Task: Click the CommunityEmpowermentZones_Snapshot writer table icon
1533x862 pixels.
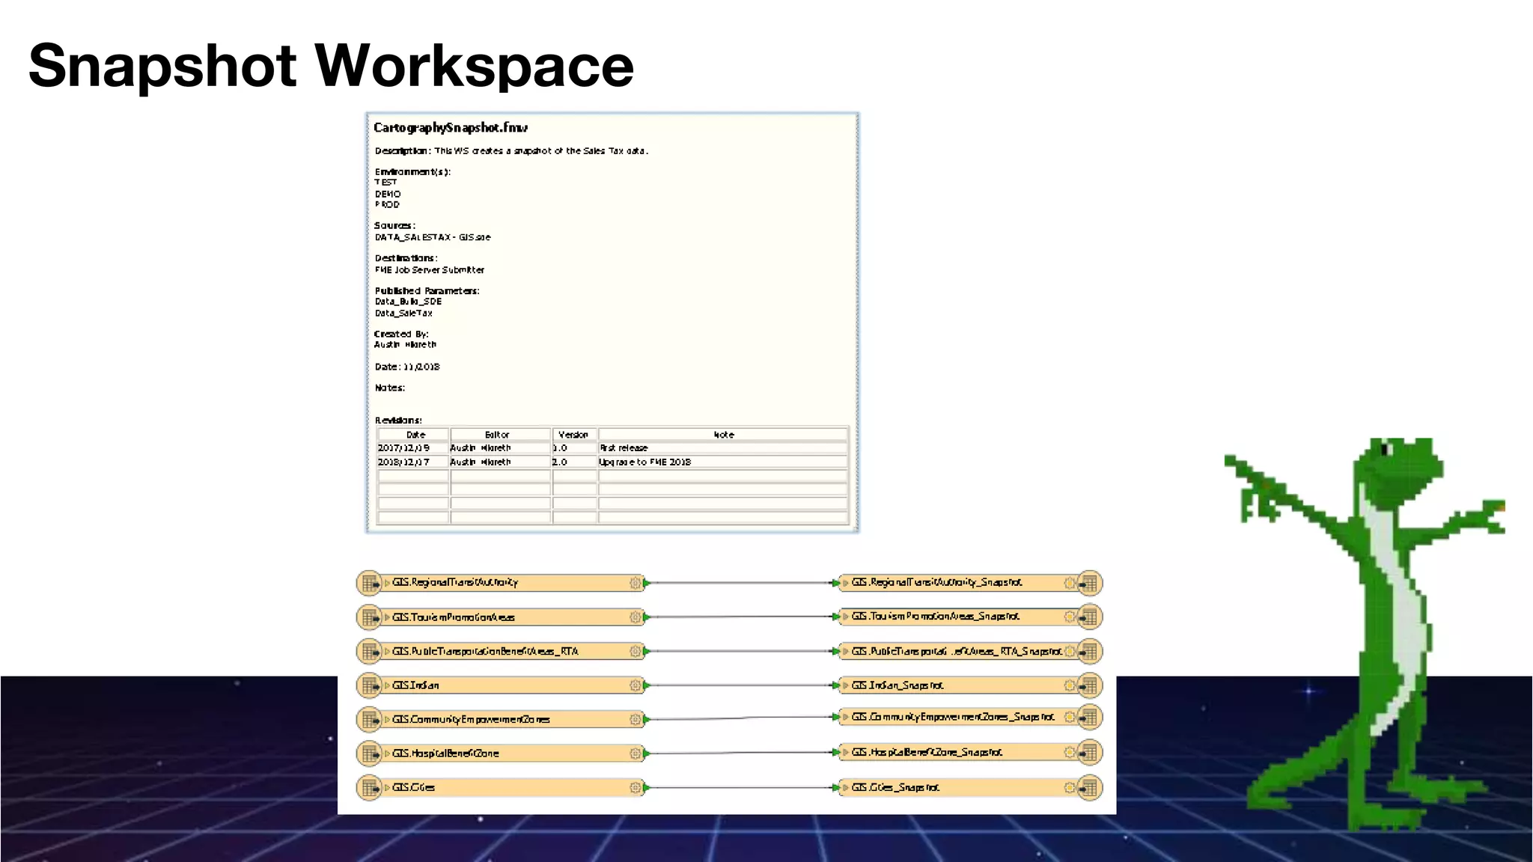Action: (1090, 718)
